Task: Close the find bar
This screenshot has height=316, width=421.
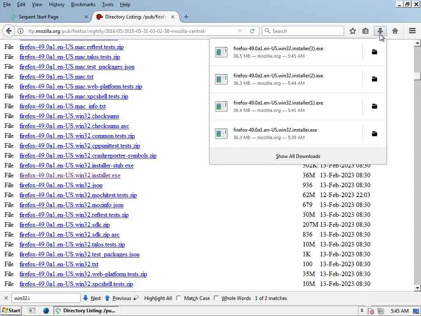Action: click(6, 298)
